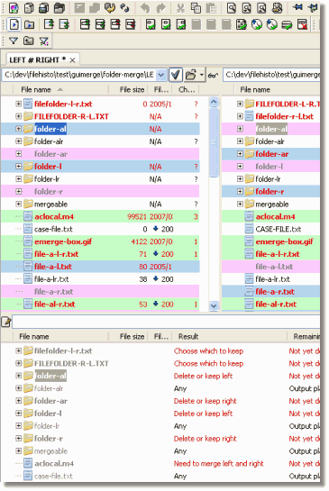Screen dimensions: 329x491
Task: Click the open folder browse icon near path
Action: coord(191,75)
